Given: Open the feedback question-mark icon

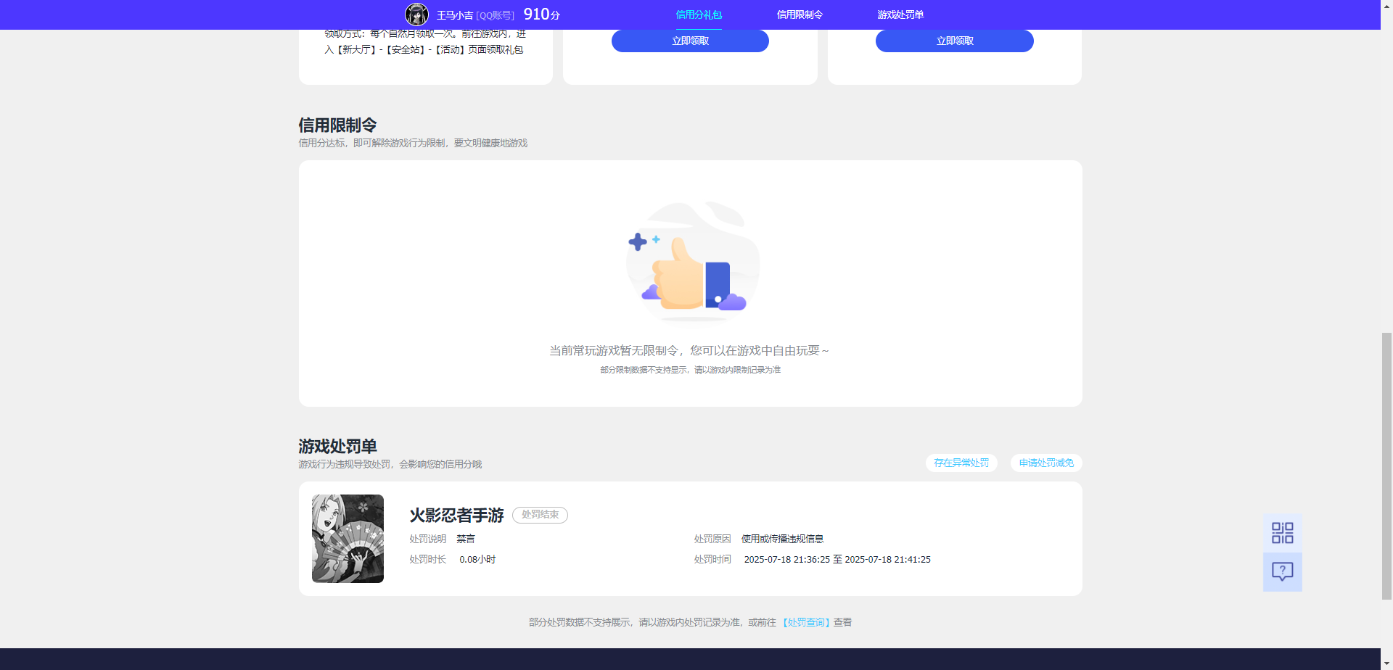Looking at the screenshot, I should (x=1283, y=571).
